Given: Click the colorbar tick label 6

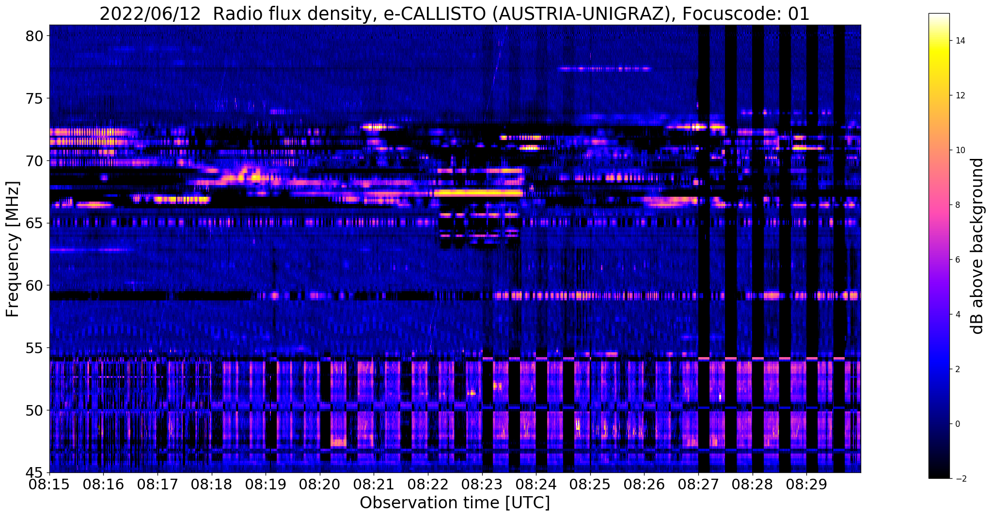Looking at the screenshot, I should tap(959, 260).
